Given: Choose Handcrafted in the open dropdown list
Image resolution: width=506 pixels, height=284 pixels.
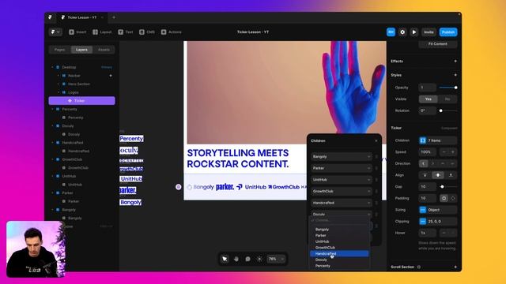Looking at the screenshot, I should [339, 254].
